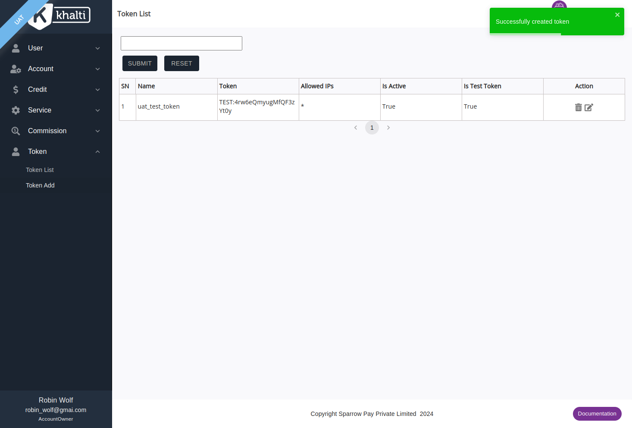Go to Token List submenu
Screen dimensions: 632x428
(40, 170)
